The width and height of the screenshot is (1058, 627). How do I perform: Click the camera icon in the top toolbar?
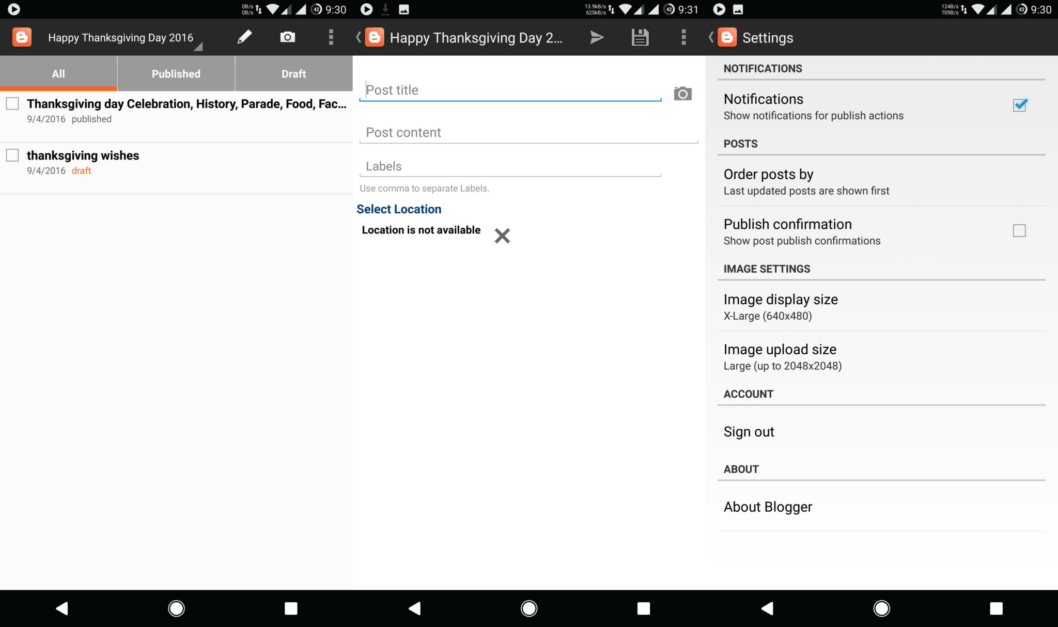(287, 37)
